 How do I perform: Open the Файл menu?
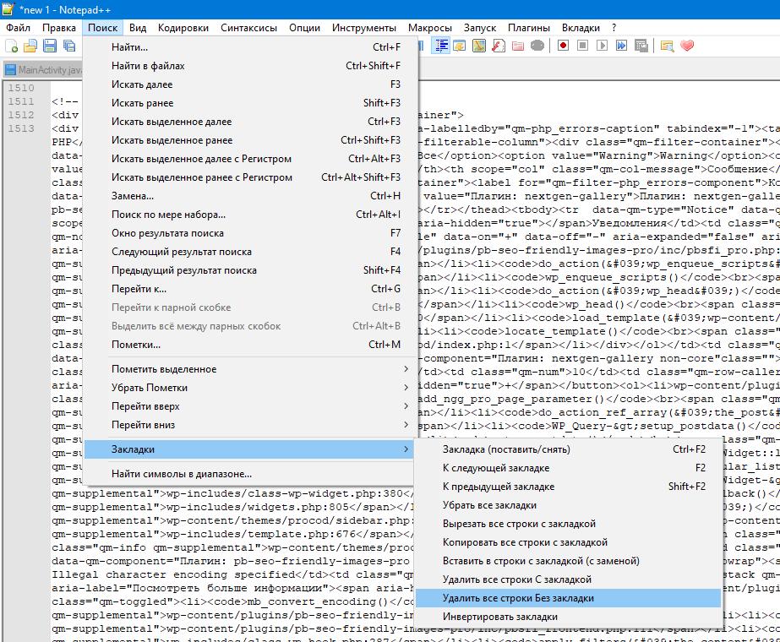19,28
